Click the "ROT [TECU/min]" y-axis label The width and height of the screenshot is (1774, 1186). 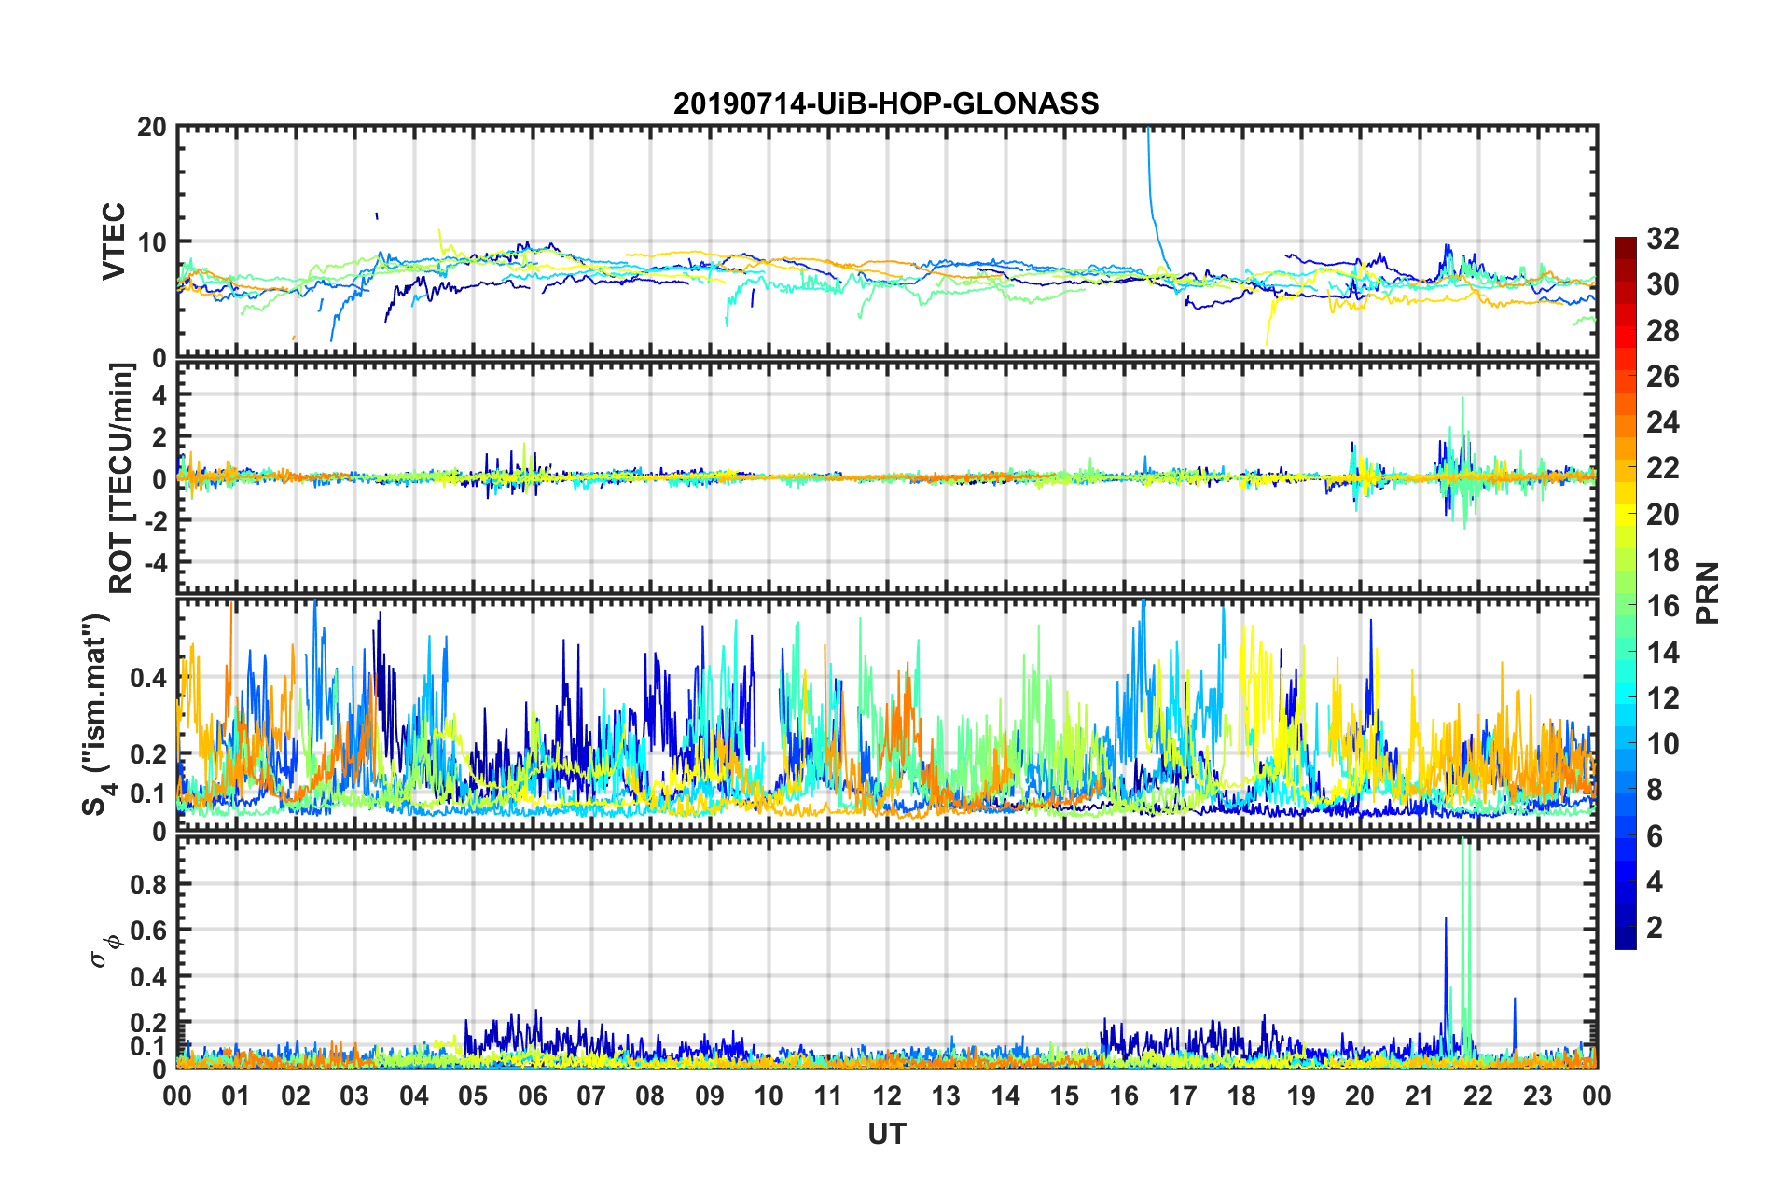pos(121,478)
